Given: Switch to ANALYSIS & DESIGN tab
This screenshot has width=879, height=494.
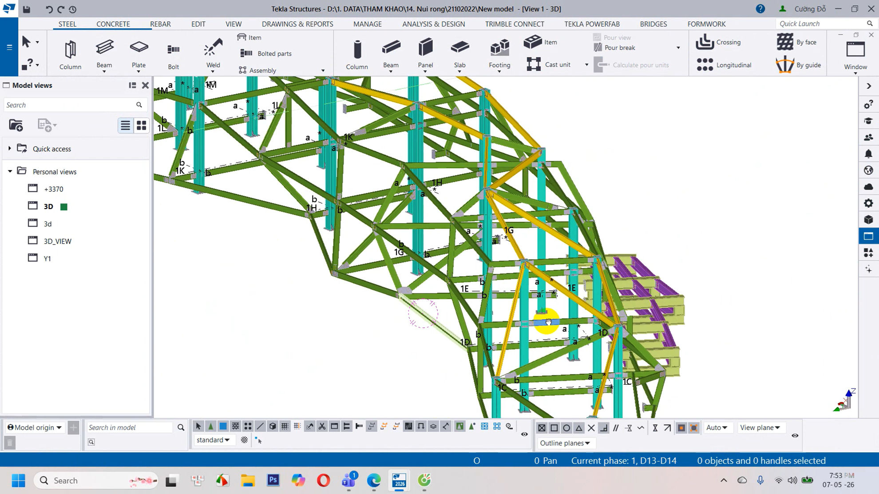Looking at the screenshot, I should click(434, 24).
